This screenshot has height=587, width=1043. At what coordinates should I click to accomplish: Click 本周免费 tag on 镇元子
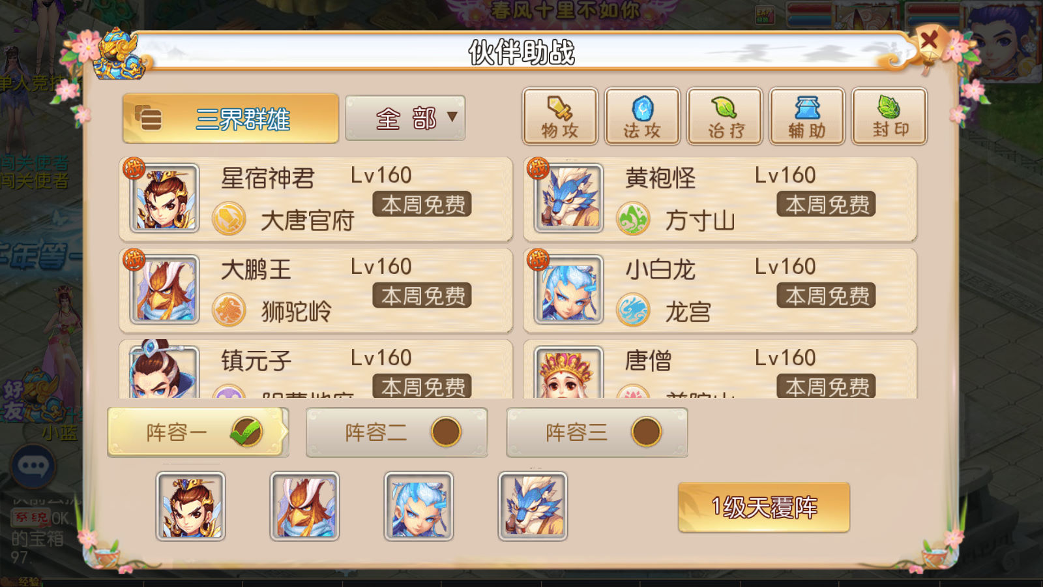coord(422,386)
